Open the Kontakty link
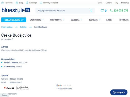Screen dimensions: 130x97 [x=125, y=3]
